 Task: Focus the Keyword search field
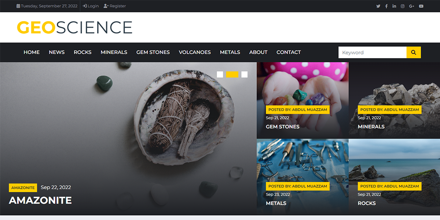point(372,52)
